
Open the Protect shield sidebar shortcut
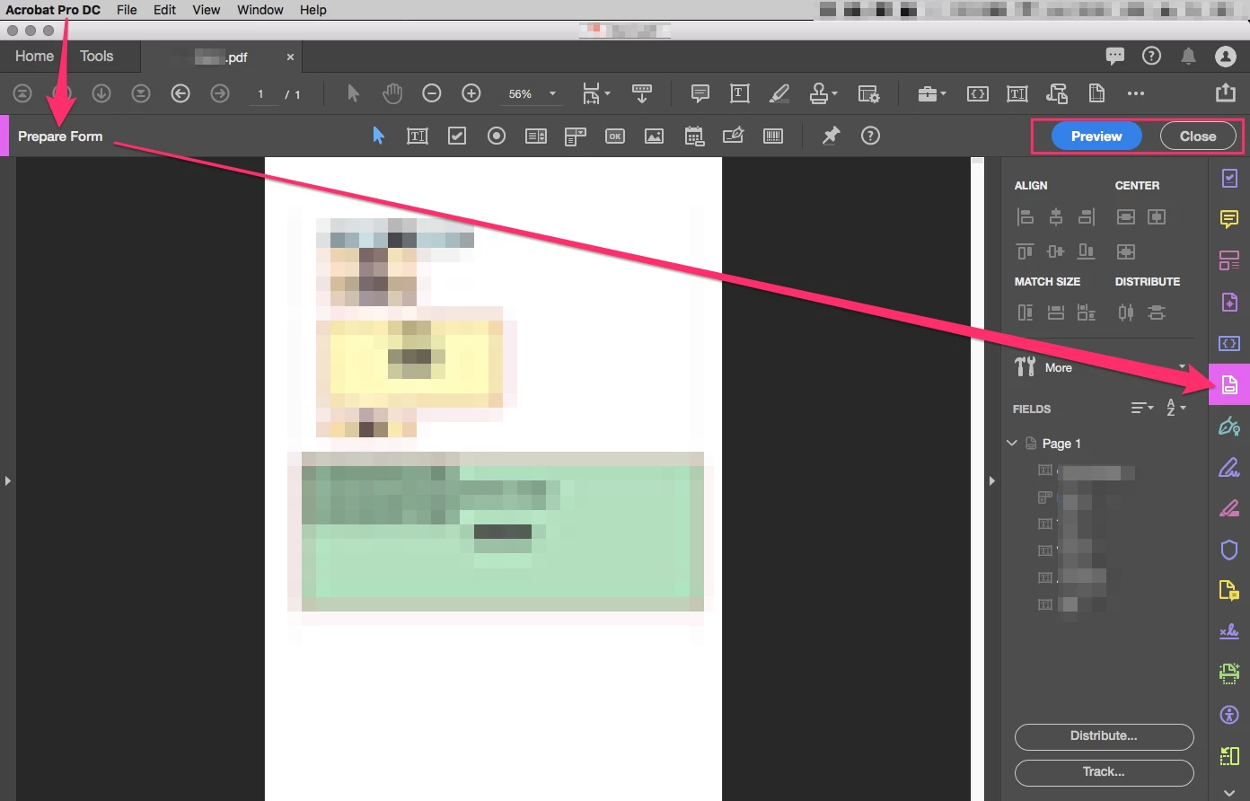click(x=1229, y=550)
